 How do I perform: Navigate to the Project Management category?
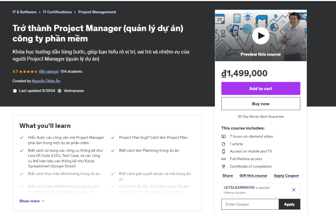97,12
